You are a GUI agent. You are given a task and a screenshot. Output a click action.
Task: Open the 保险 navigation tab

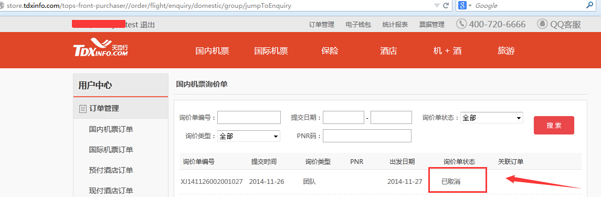[330, 50]
